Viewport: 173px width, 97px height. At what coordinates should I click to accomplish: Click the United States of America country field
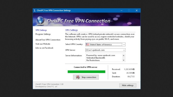(x=105, y=44)
